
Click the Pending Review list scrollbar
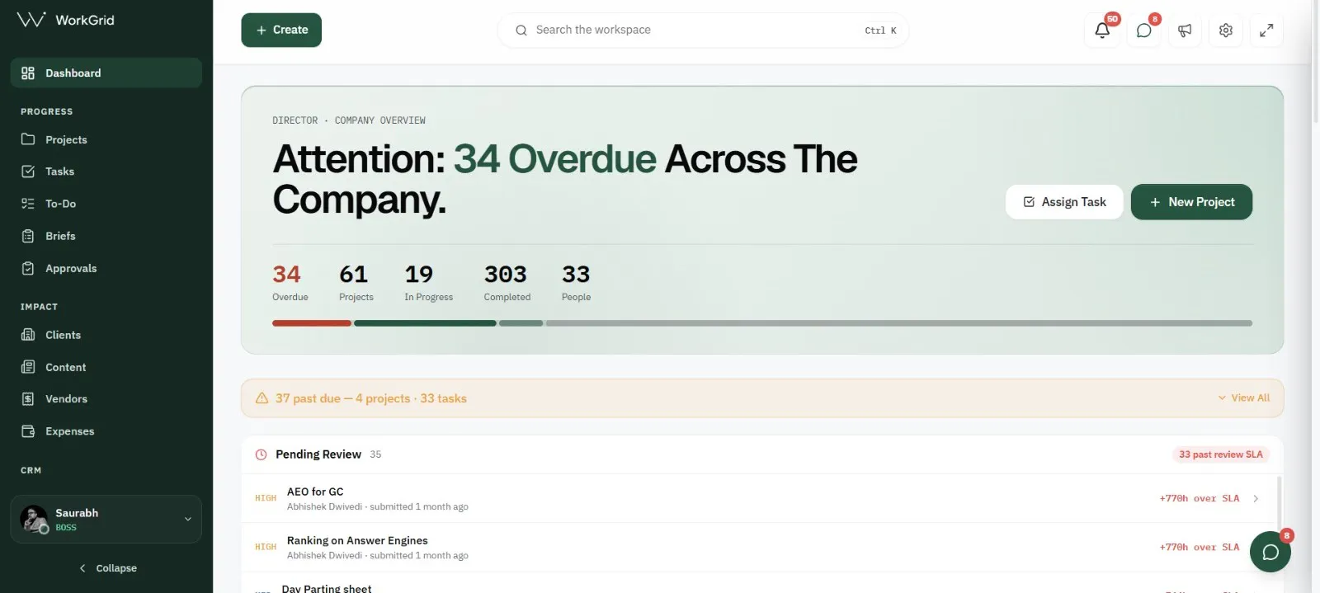1280,503
